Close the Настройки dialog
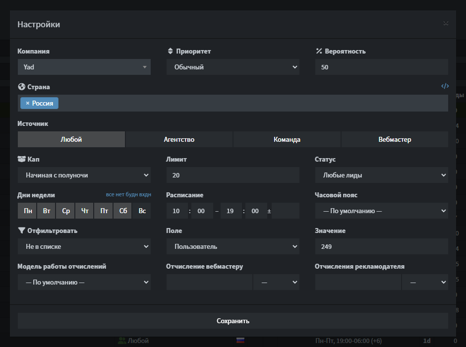Viewport: 466px width, 347px height. [x=446, y=23]
